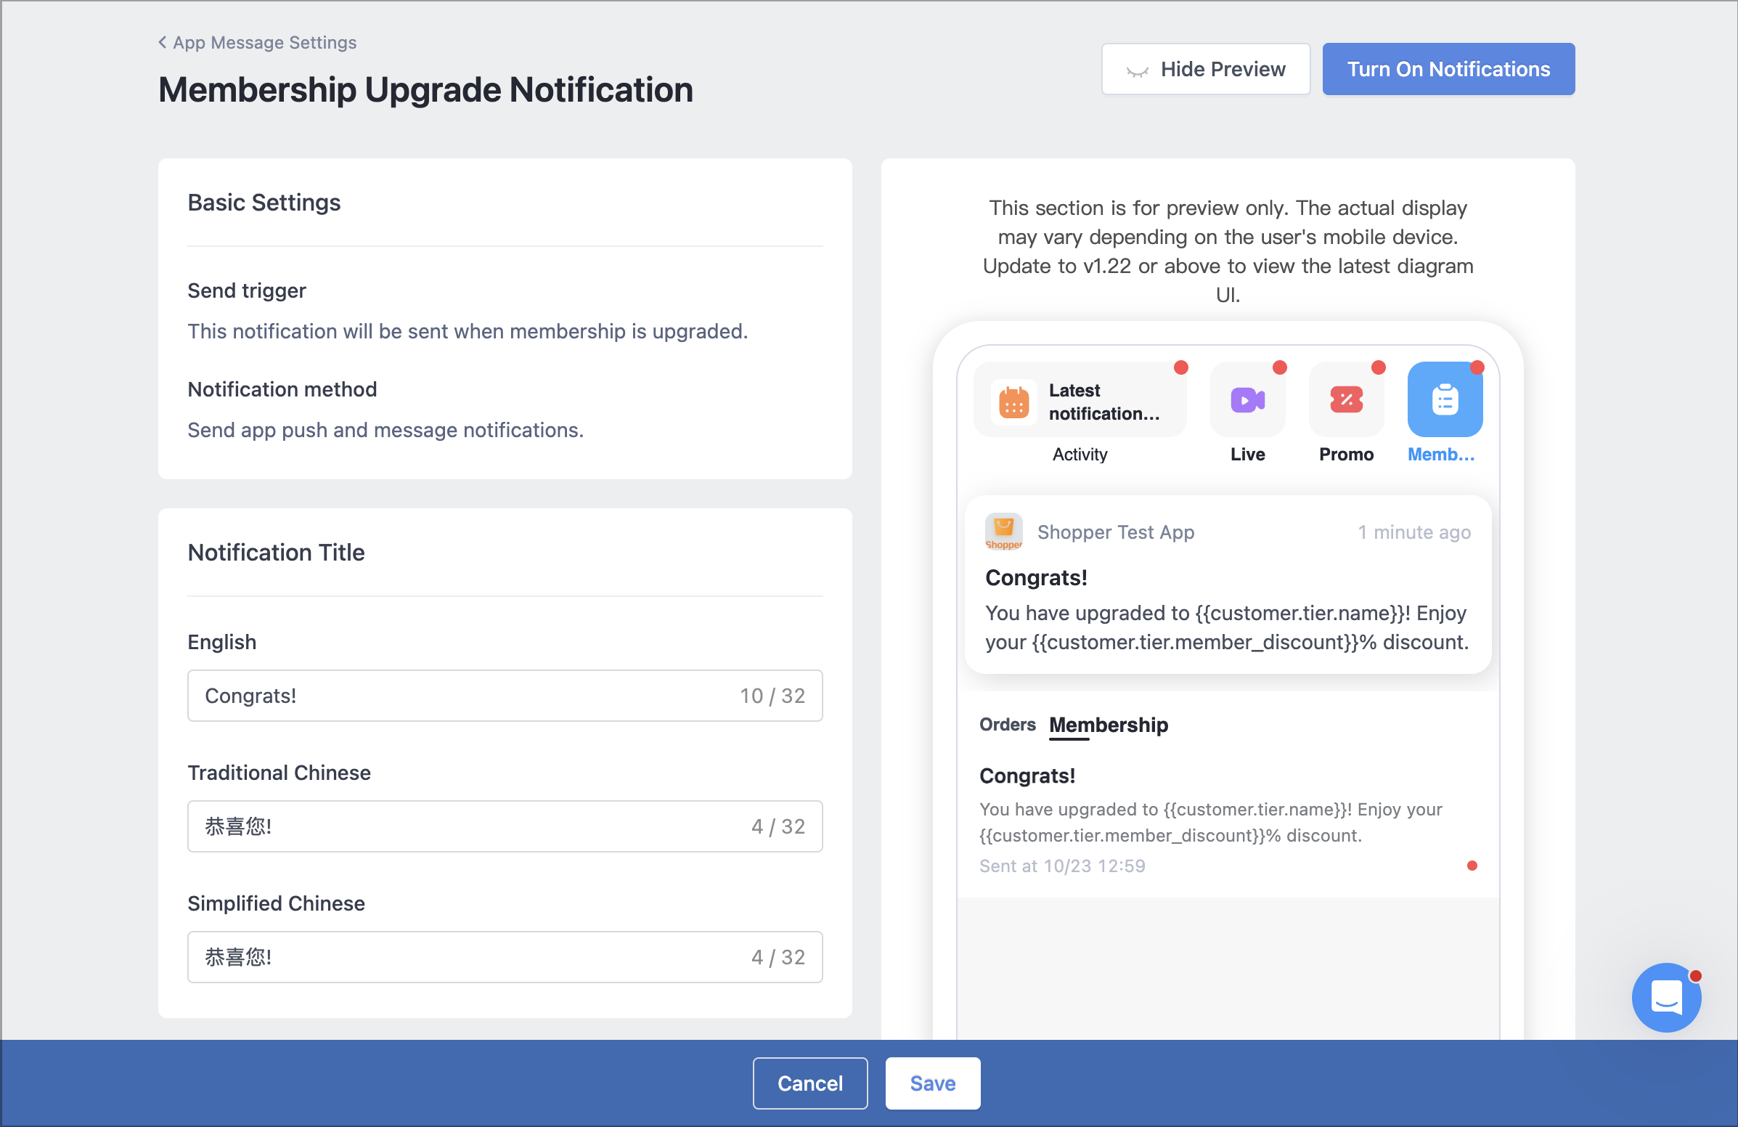Click the Latest notification activity card

pyautogui.click(x=1080, y=399)
